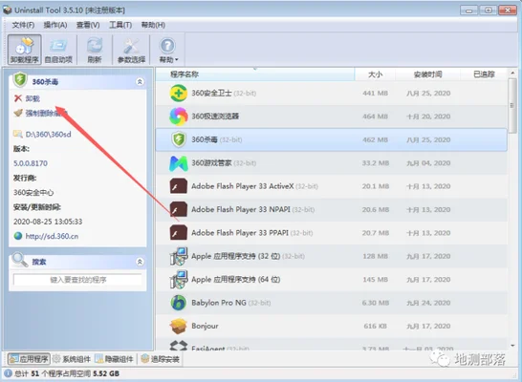Screen dimensions: 522x382
Task: Select the 360杀毒 row icon in list
Action: pyautogui.click(x=179, y=139)
